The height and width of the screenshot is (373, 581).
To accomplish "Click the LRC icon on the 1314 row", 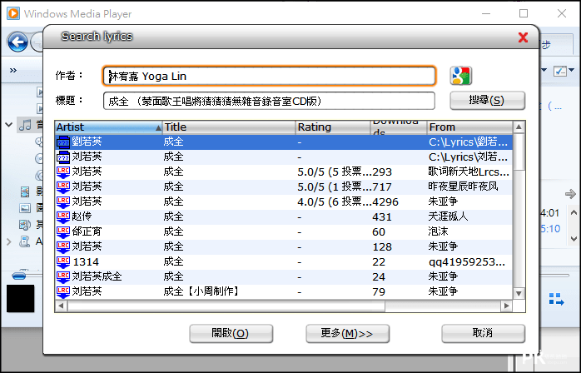I will tap(63, 262).
